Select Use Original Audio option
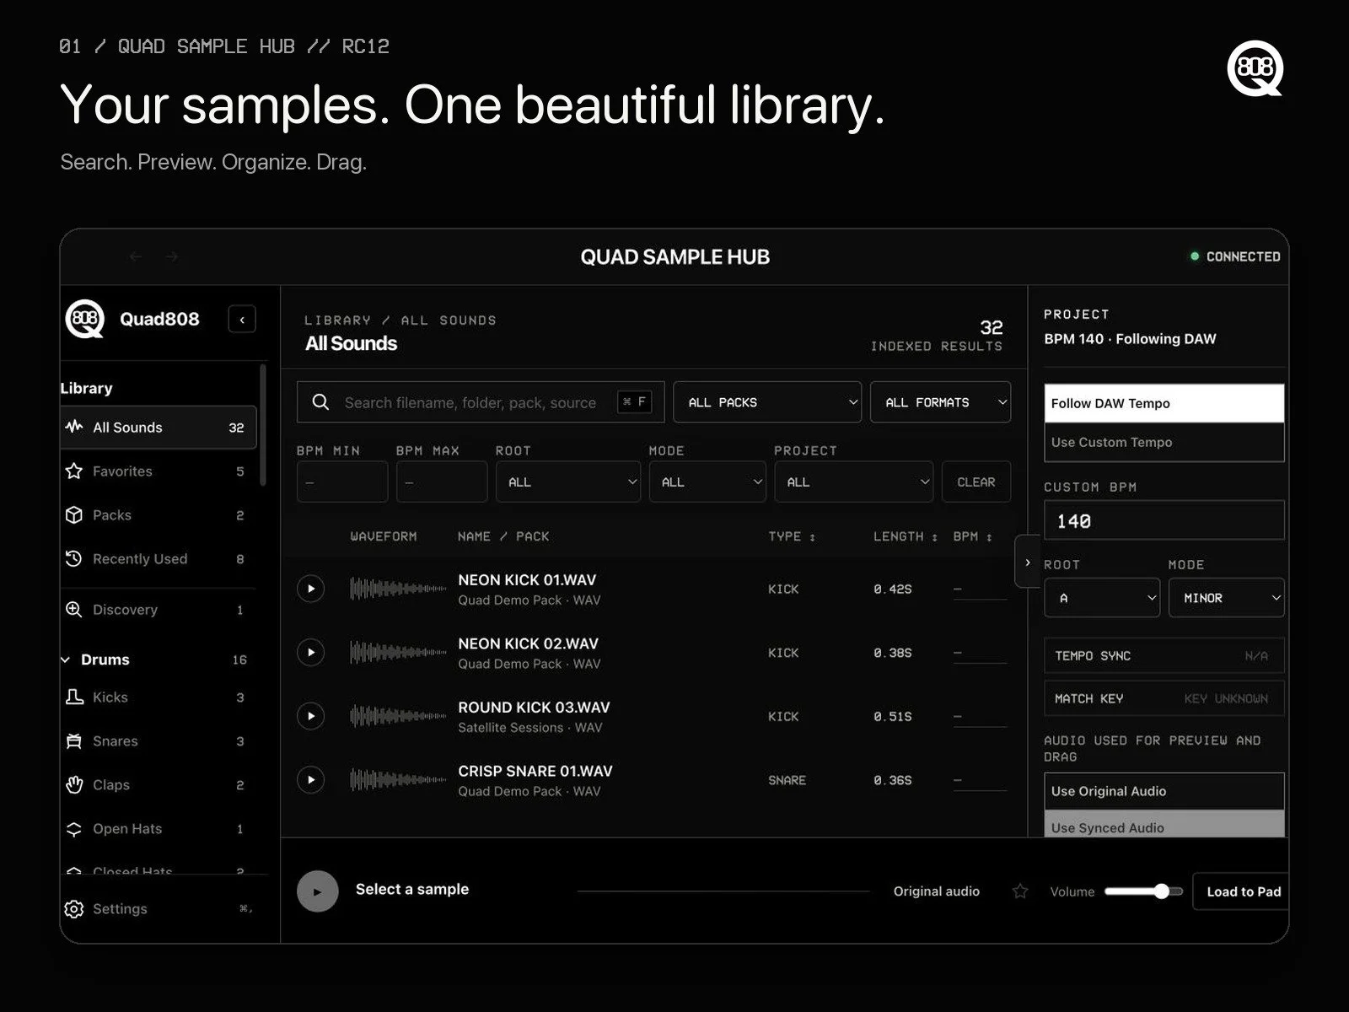 click(x=1164, y=791)
